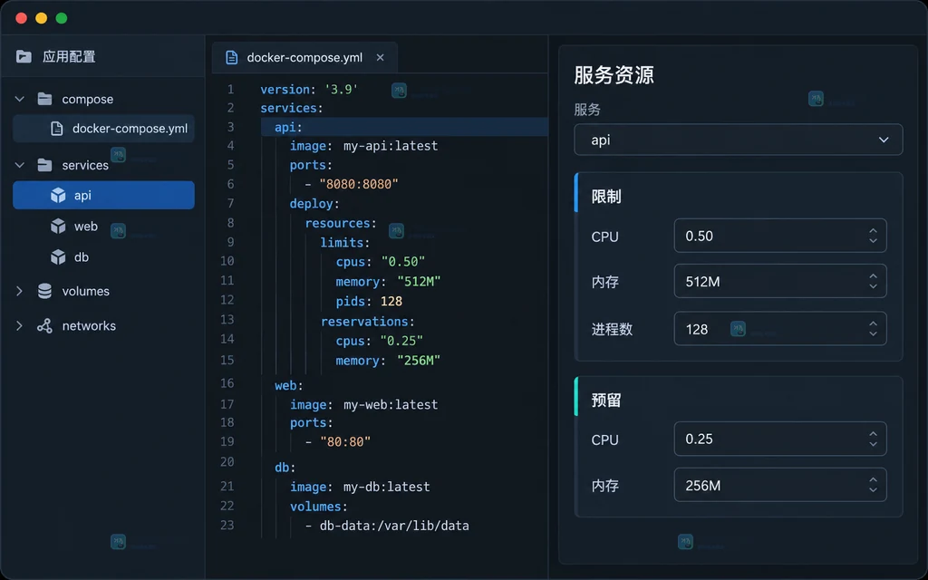
Task: Click the volumes database icon
Action: coord(44,291)
